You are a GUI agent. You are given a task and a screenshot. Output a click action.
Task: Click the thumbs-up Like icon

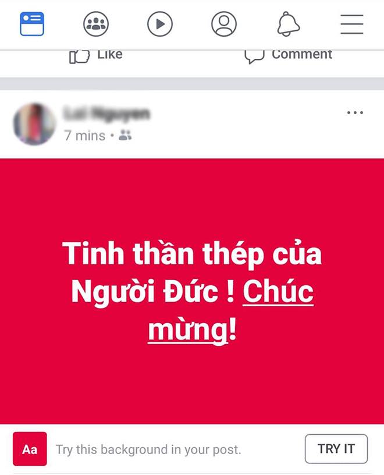point(79,56)
